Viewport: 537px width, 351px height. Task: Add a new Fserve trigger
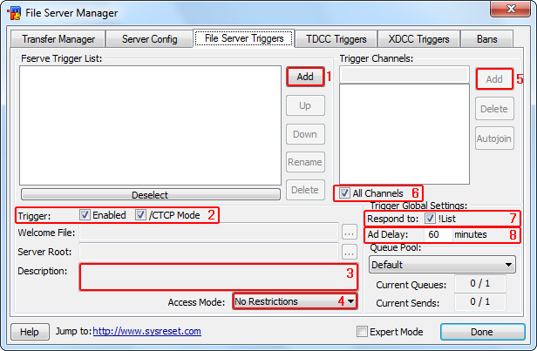304,77
